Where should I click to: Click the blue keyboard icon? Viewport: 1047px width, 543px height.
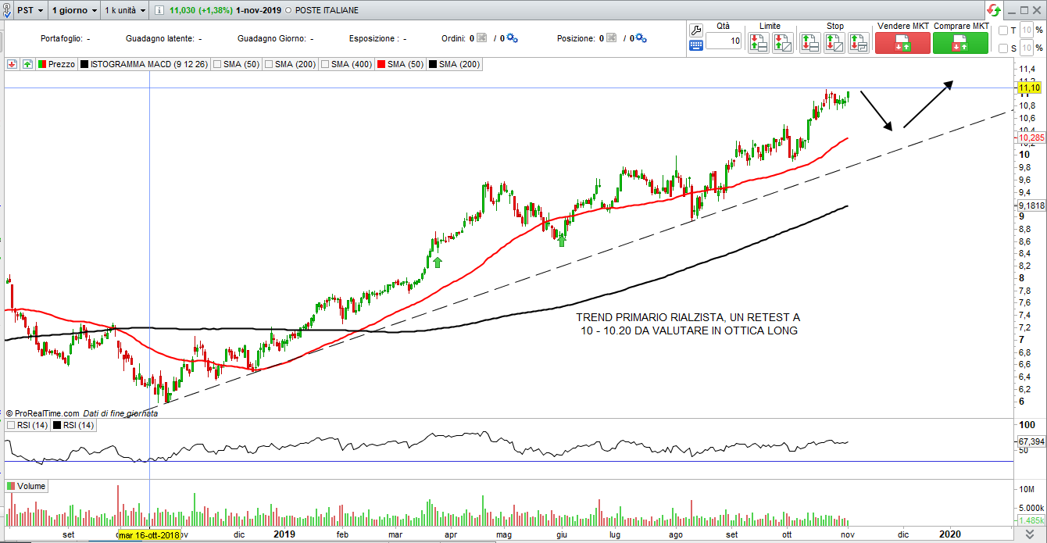(x=696, y=45)
